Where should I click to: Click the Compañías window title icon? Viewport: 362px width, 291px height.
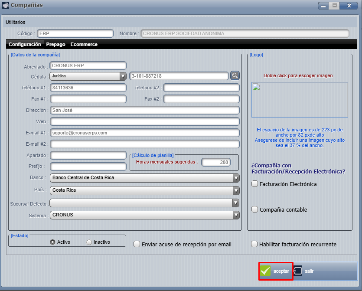[5, 5]
